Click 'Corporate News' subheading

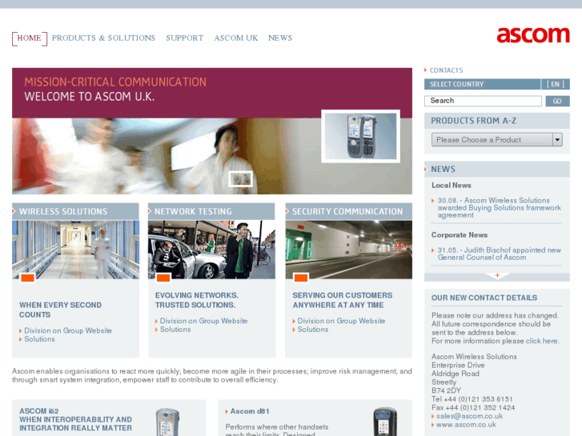pyautogui.click(x=460, y=235)
